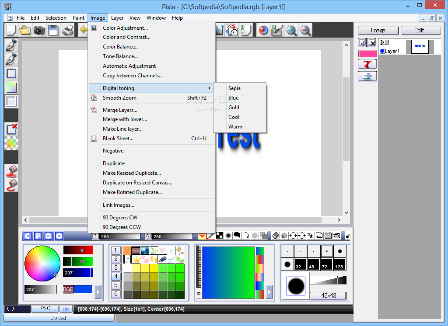This screenshot has width=448, height=326.
Task: Click the t transparency slider showing 255
Action: pos(120,236)
